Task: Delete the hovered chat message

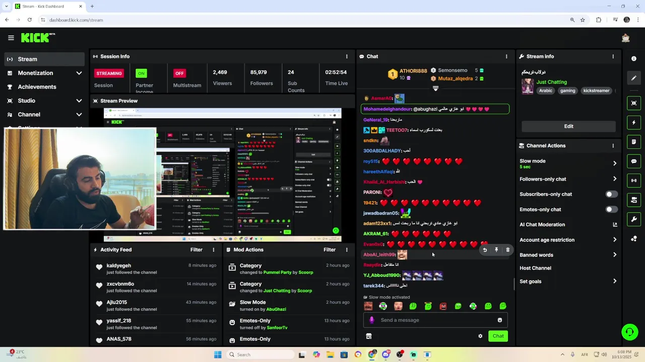Action: pyautogui.click(x=507, y=250)
